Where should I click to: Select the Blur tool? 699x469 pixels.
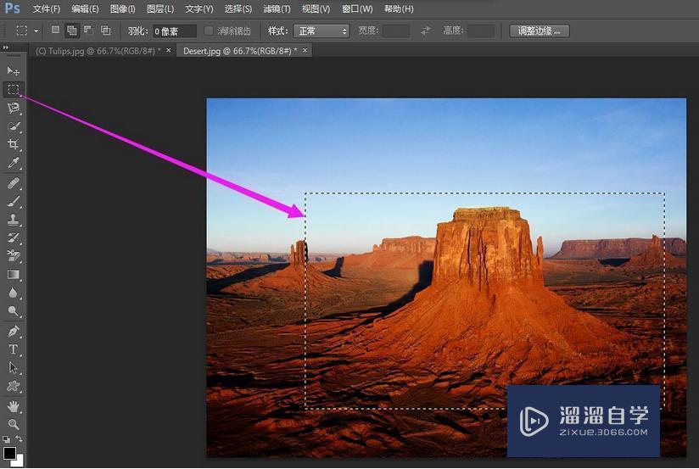(x=14, y=293)
